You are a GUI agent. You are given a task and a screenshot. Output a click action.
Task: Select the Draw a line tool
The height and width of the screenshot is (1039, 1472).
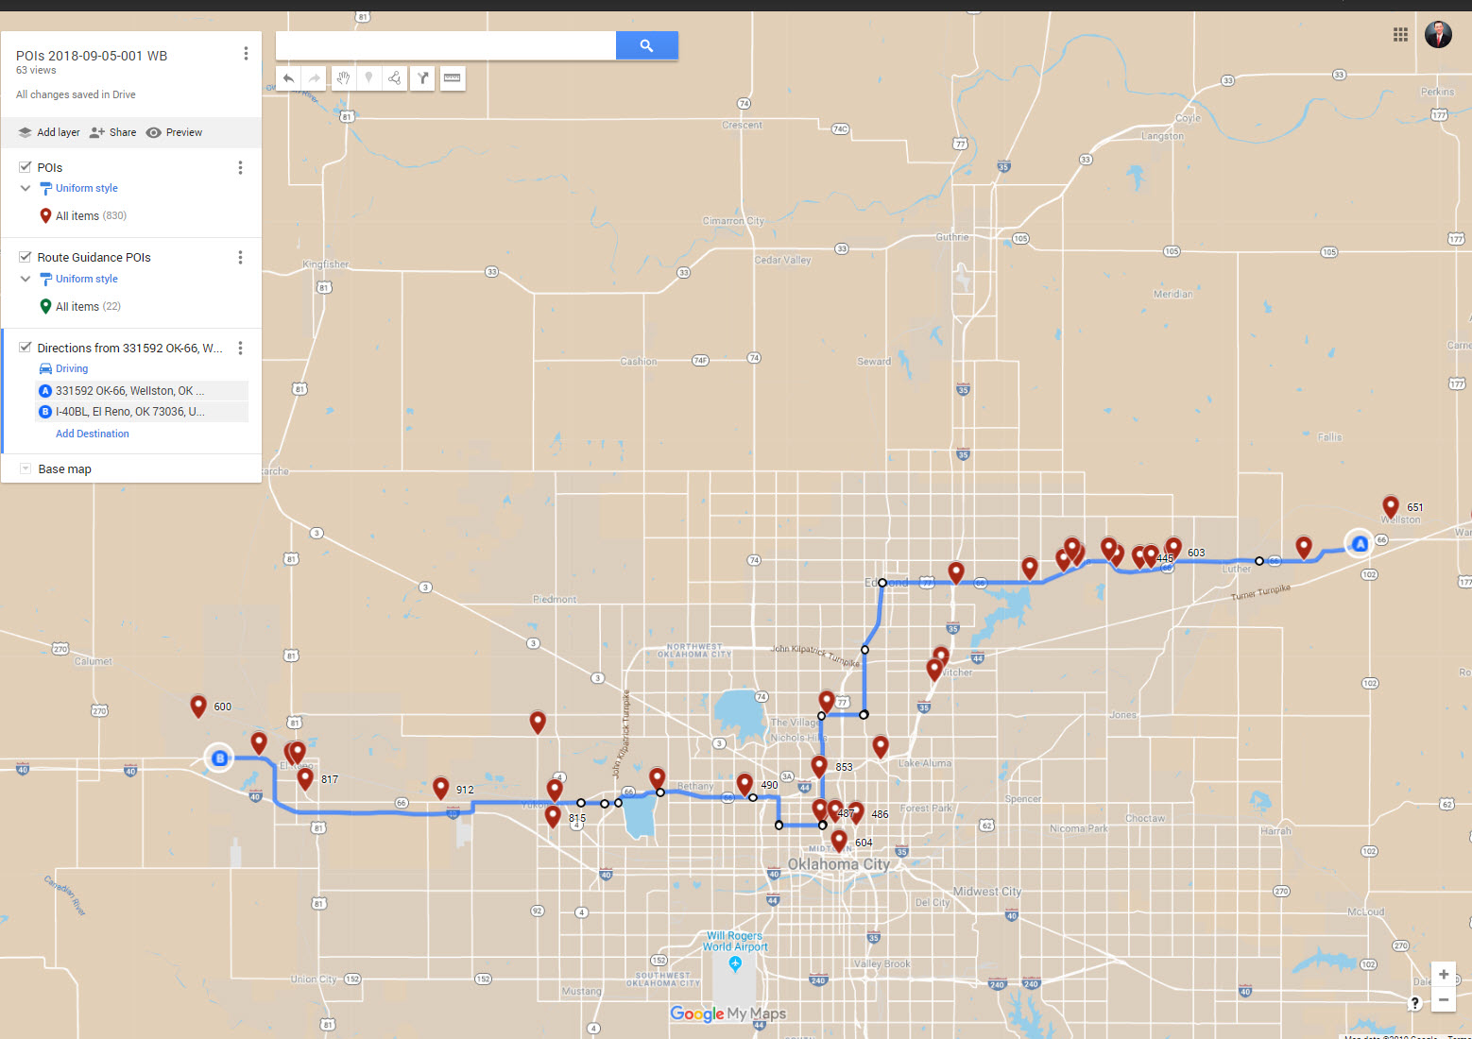pos(395,78)
